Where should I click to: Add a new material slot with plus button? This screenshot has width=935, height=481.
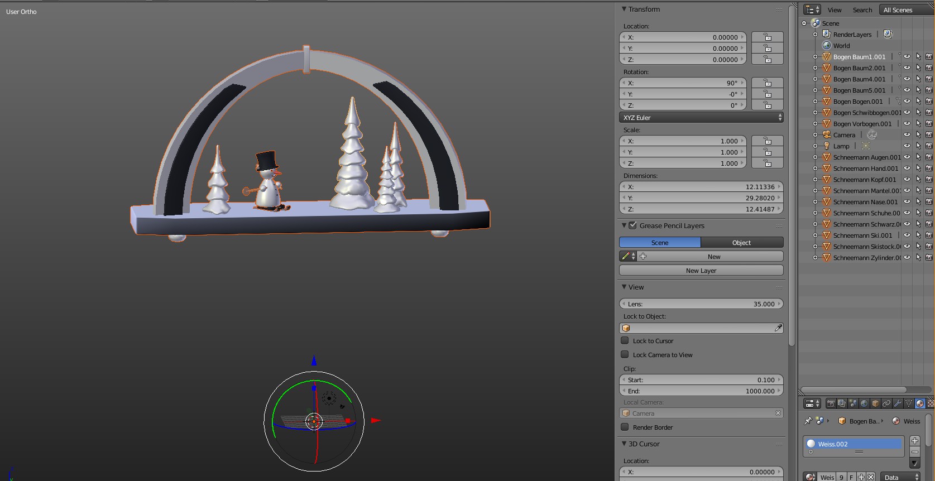coord(915,441)
